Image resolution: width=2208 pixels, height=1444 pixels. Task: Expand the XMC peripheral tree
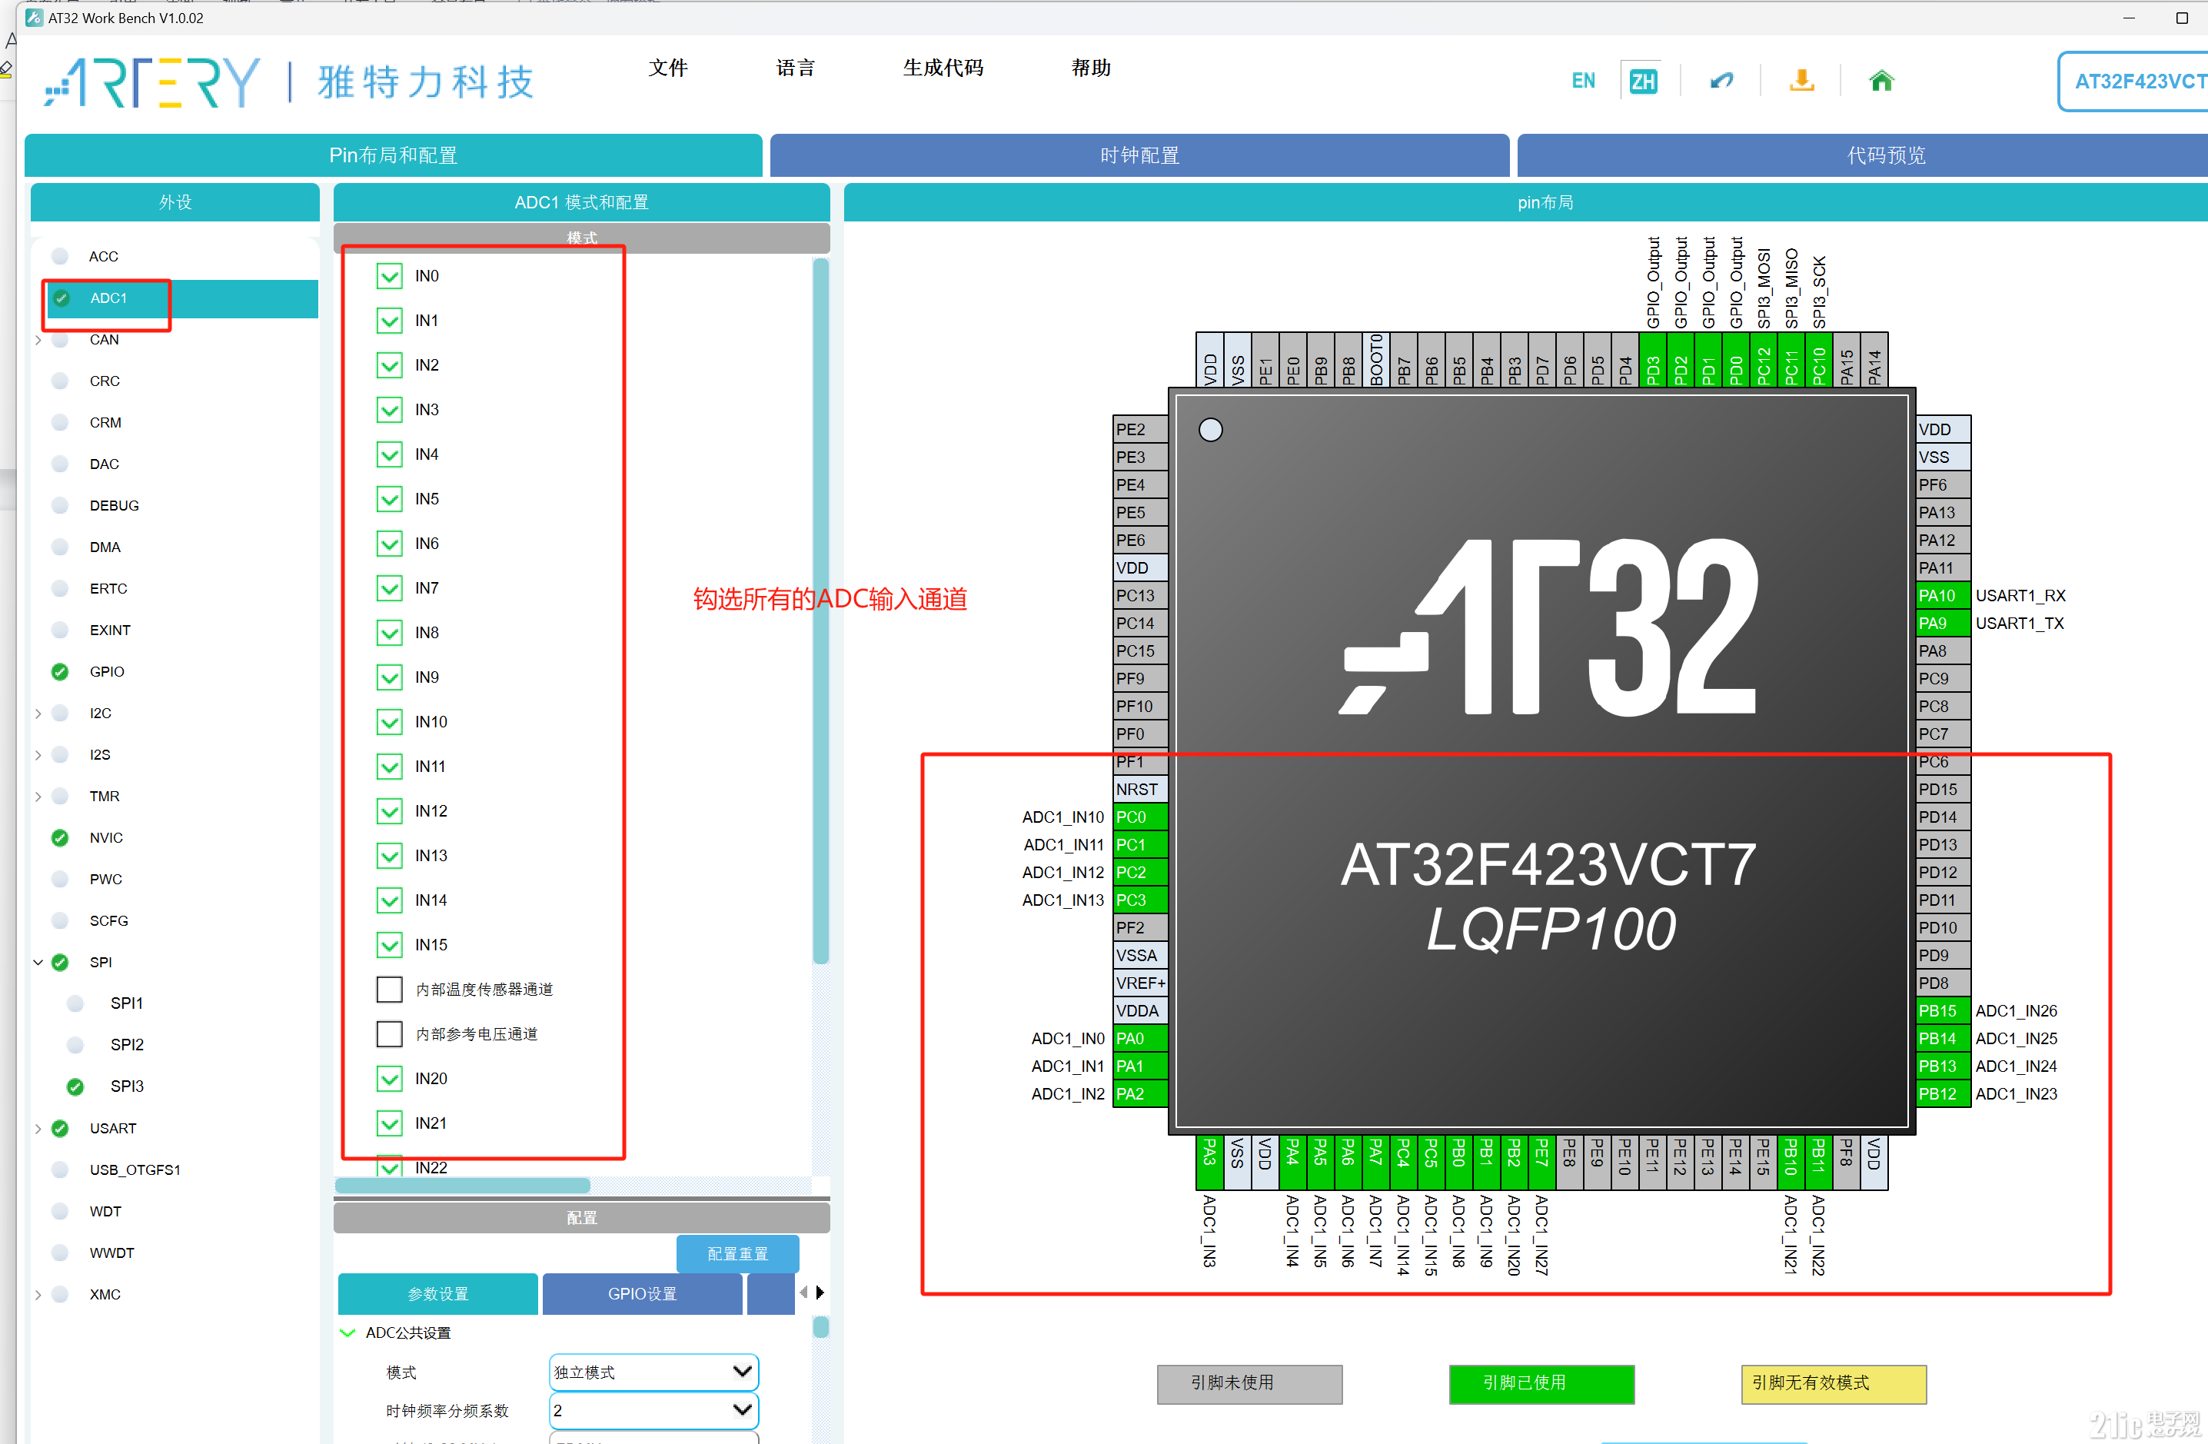click(x=38, y=1295)
